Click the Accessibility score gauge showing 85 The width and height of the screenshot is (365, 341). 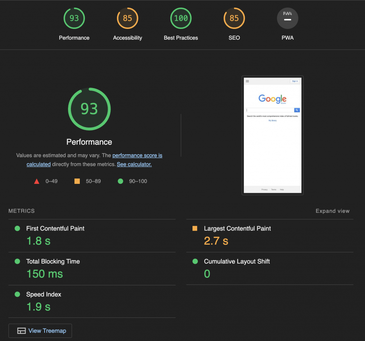coord(128,18)
